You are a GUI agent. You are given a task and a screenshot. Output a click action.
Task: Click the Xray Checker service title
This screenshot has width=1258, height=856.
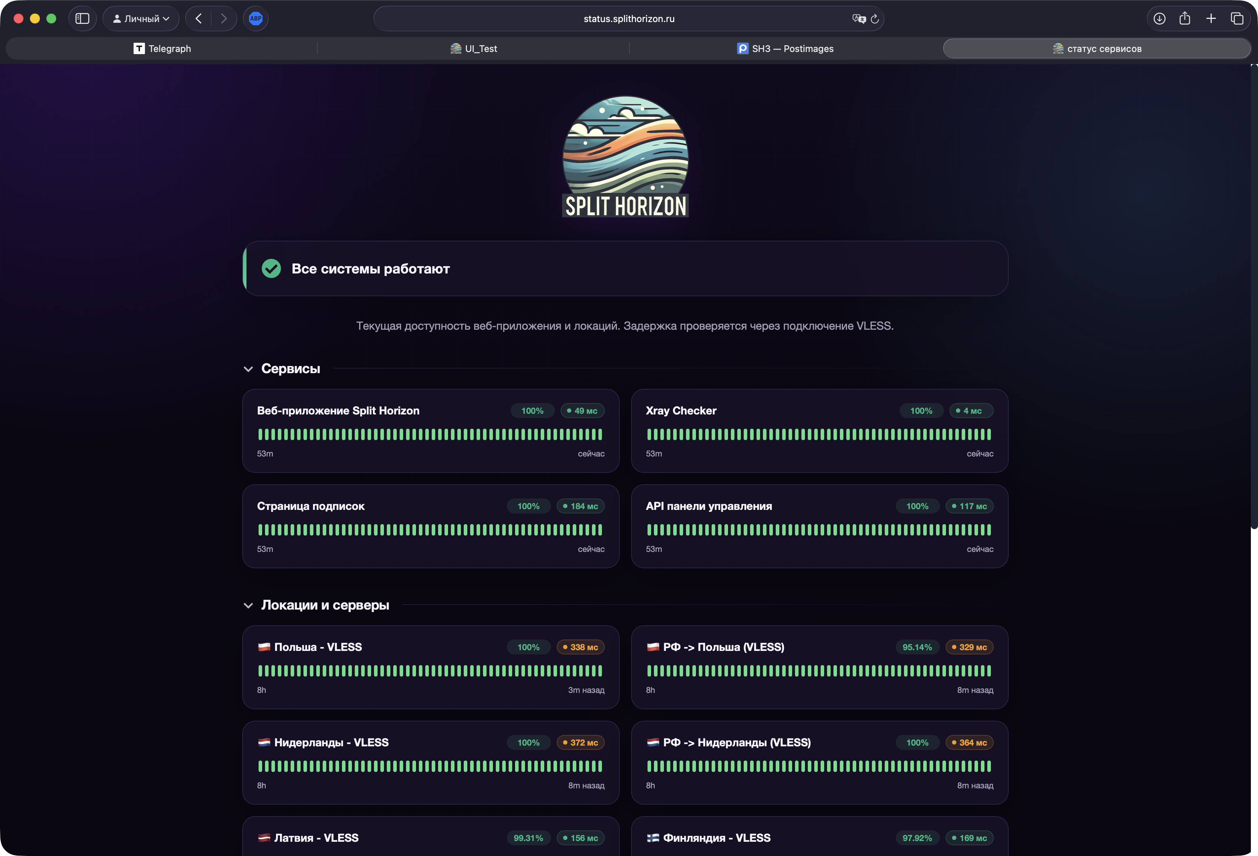pyautogui.click(x=681, y=411)
